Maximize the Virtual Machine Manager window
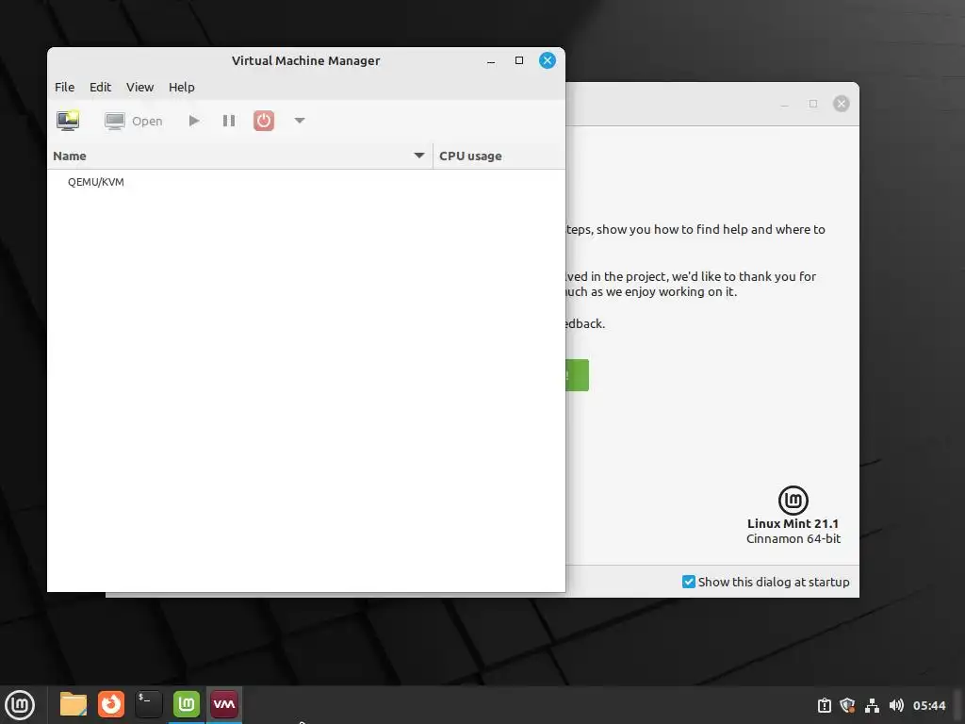This screenshot has height=724, width=965. pos(519,60)
